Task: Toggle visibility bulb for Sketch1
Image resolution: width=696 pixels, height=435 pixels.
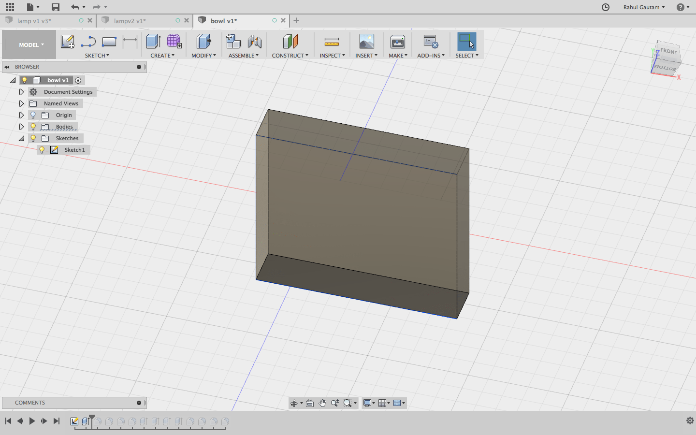Action: (42, 150)
